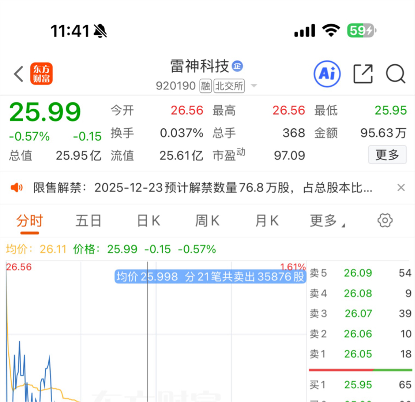The width and height of the screenshot is (415, 402).
Task: Select the 卖5 order row 26.09
Action: tap(360, 273)
